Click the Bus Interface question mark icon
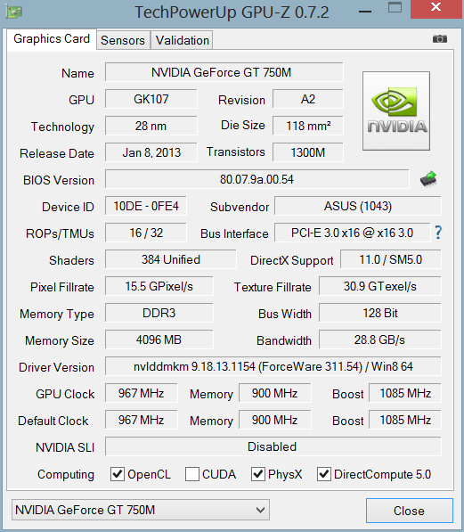This screenshot has width=464, height=532. pyautogui.click(x=438, y=233)
